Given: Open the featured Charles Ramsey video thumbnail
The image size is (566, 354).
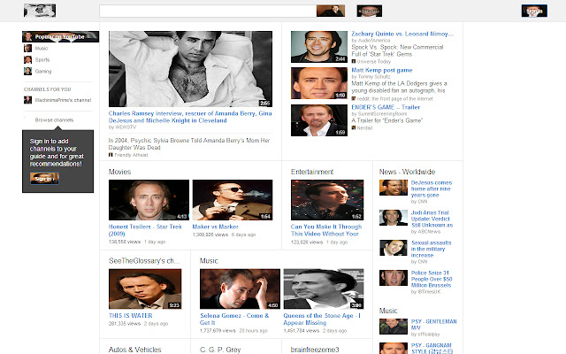Looking at the screenshot, I should coord(191,69).
